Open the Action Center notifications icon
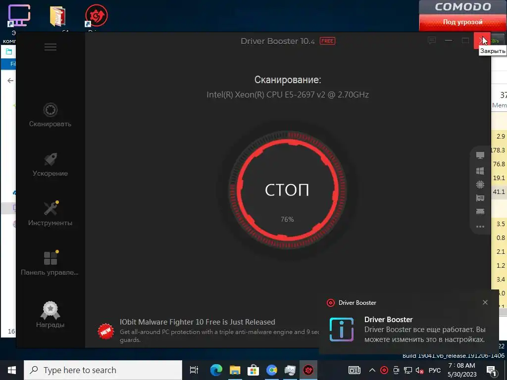507x380 pixels. pos(492,370)
